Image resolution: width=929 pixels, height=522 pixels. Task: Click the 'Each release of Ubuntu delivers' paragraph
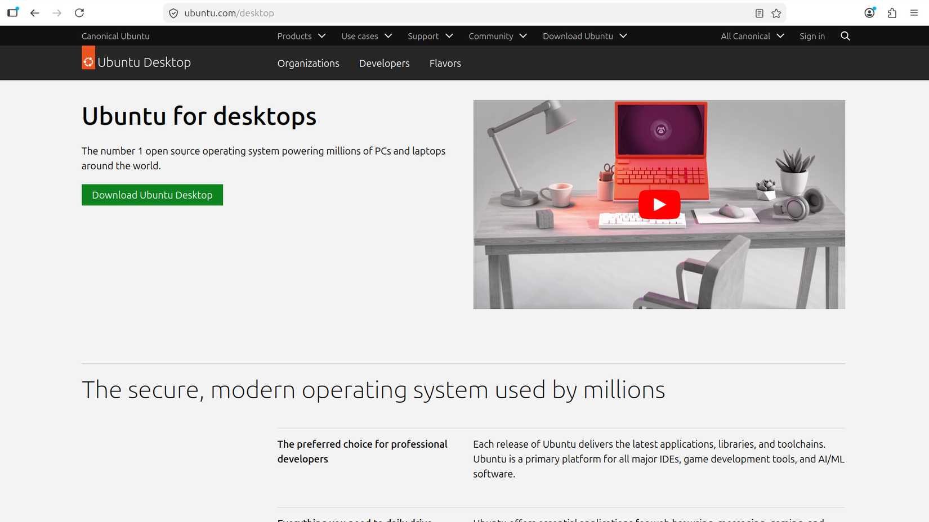click(x=659, y=459)
